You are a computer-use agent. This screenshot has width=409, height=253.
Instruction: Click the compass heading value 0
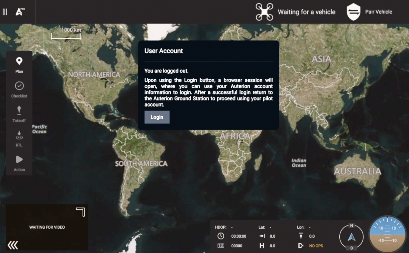[351, 248]
